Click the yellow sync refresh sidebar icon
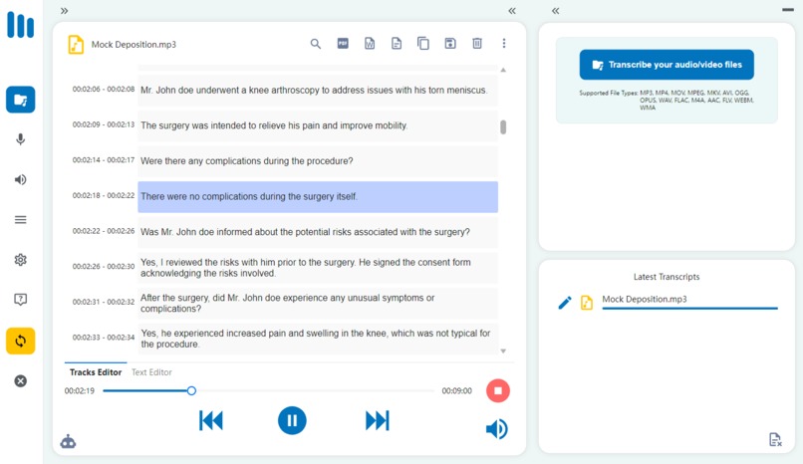Viewport: 803px width, 464px height. 21,341
